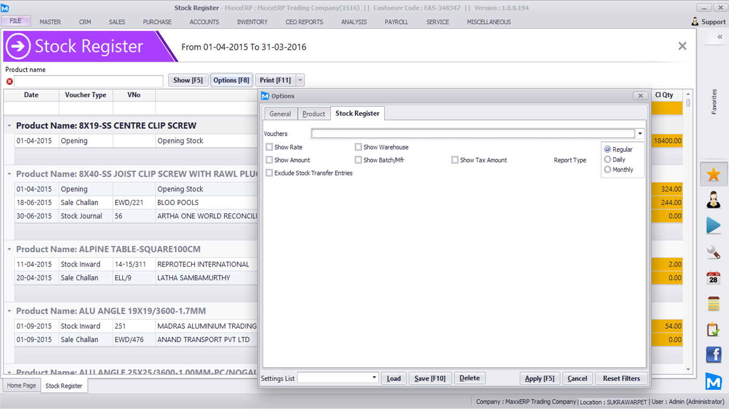Open the calendar icon showing 28
The image size is (729, 410).
click(714, 278)
